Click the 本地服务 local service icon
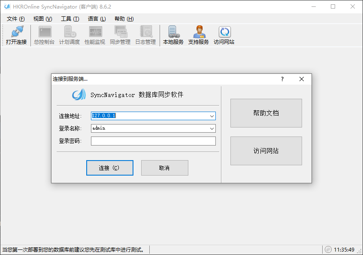363x255 pixels. click(x=173, y=32)
